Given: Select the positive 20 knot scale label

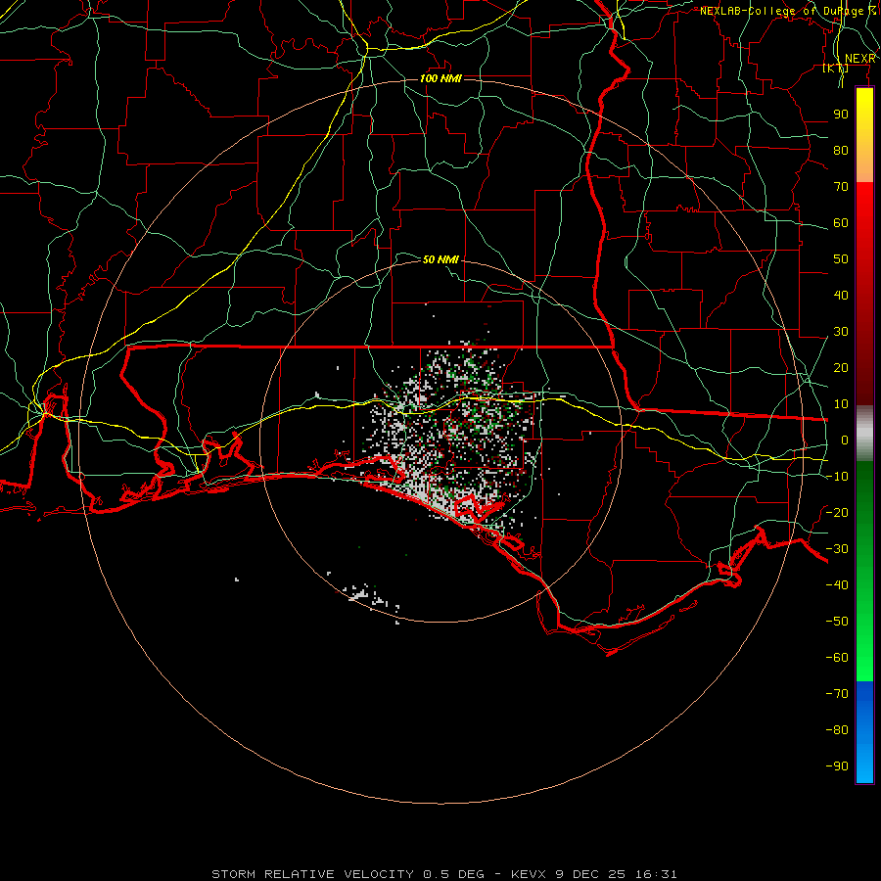Looking at the screenshot, I should (841, 368).
